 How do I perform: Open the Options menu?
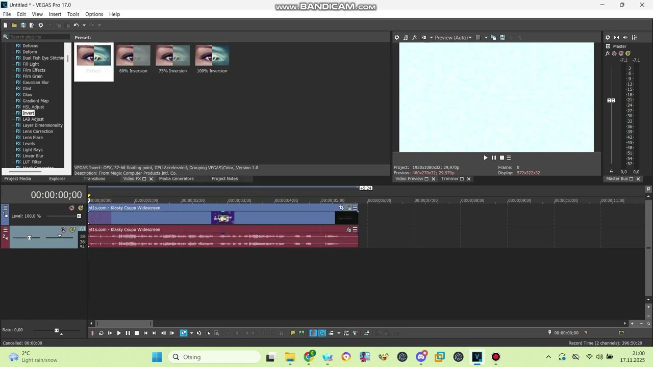tap(94, 14)
